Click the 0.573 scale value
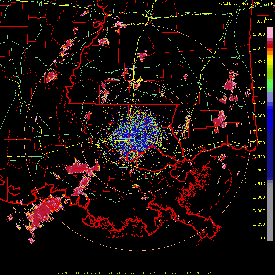Image resolution: width=275 pixels, height=275 pixels. click(259, 143)
